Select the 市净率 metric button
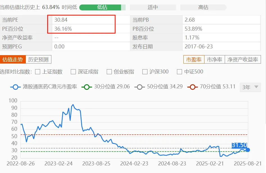This screenshot has width=266, height=173. (x=214, y=59)
